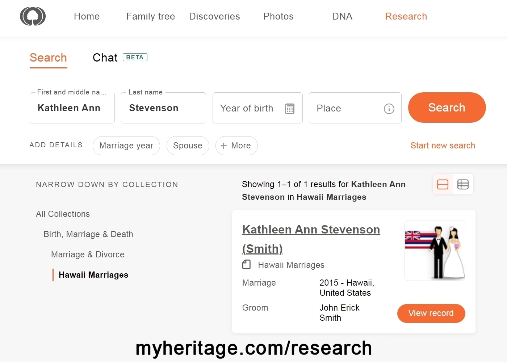Click the BETA badge next to Chat
This screenshot has width=507, height=362.
135,57
